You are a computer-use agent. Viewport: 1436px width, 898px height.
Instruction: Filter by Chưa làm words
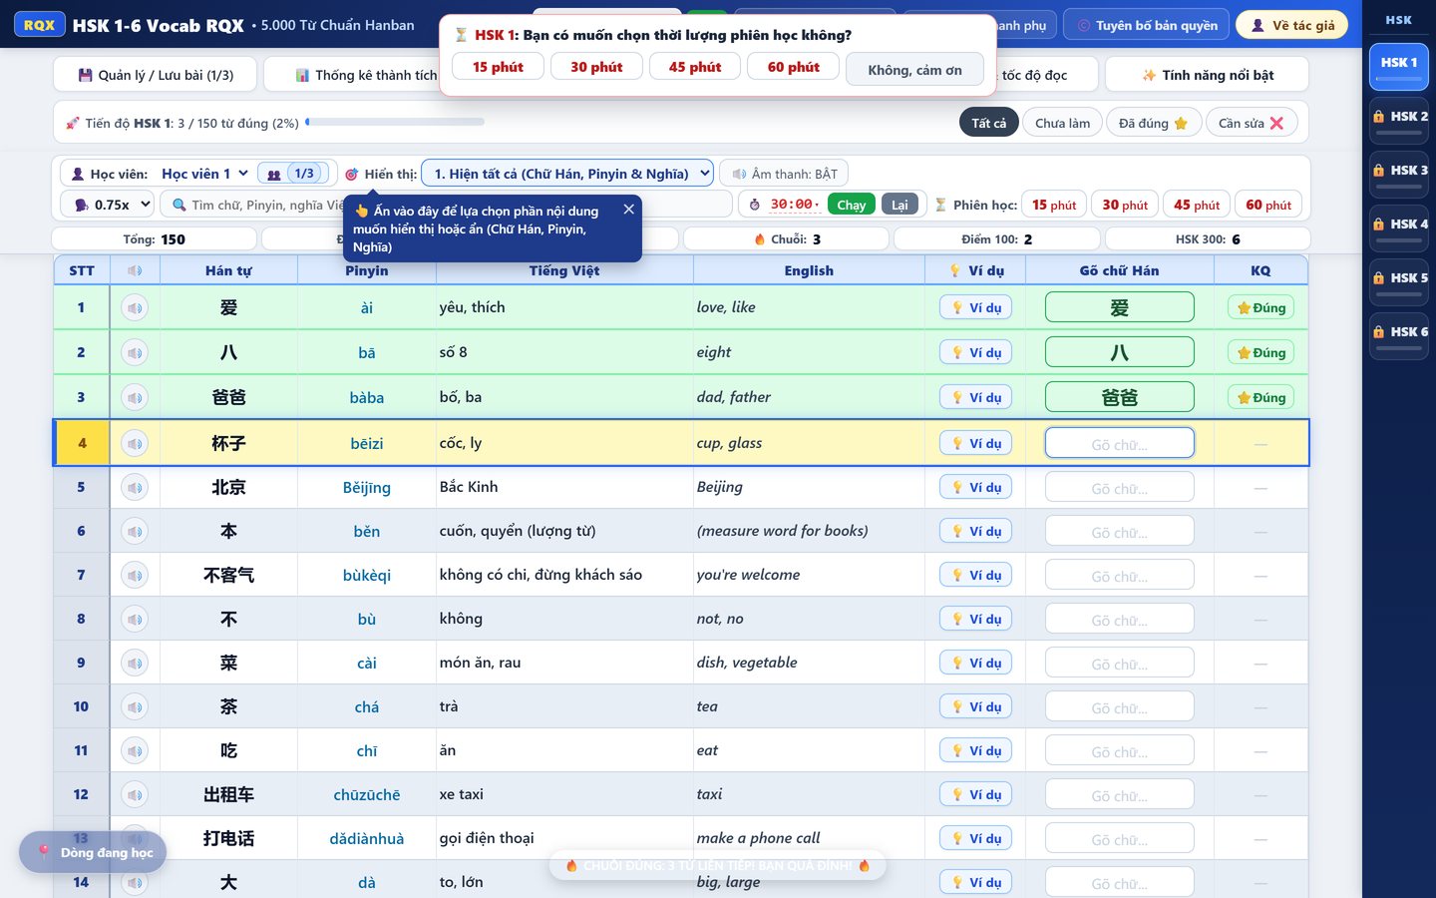[x=1062, y=123]
